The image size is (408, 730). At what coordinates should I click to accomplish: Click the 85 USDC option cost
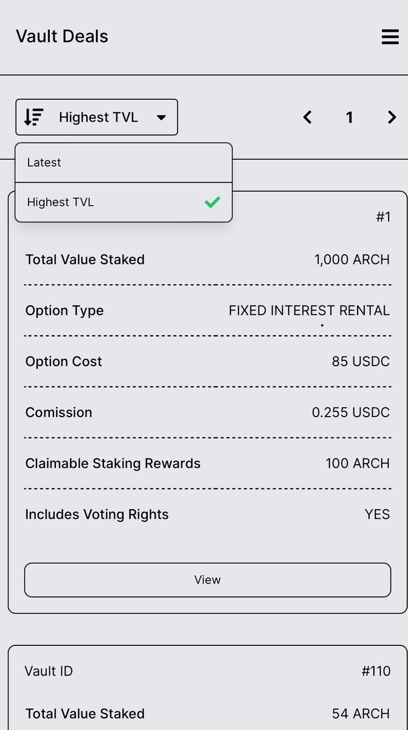tap(361, 361)
